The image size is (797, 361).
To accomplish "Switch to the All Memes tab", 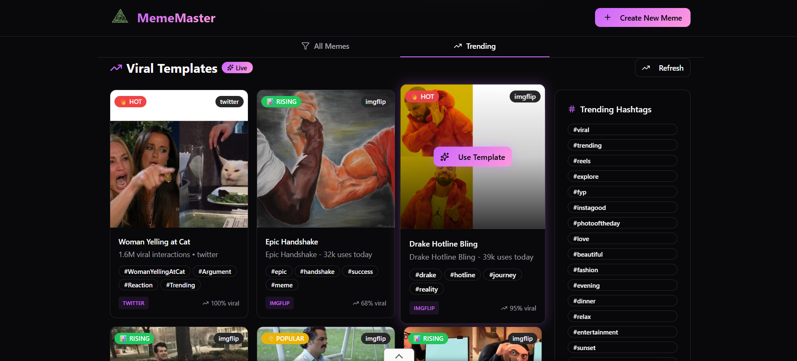I will point(325,46).
